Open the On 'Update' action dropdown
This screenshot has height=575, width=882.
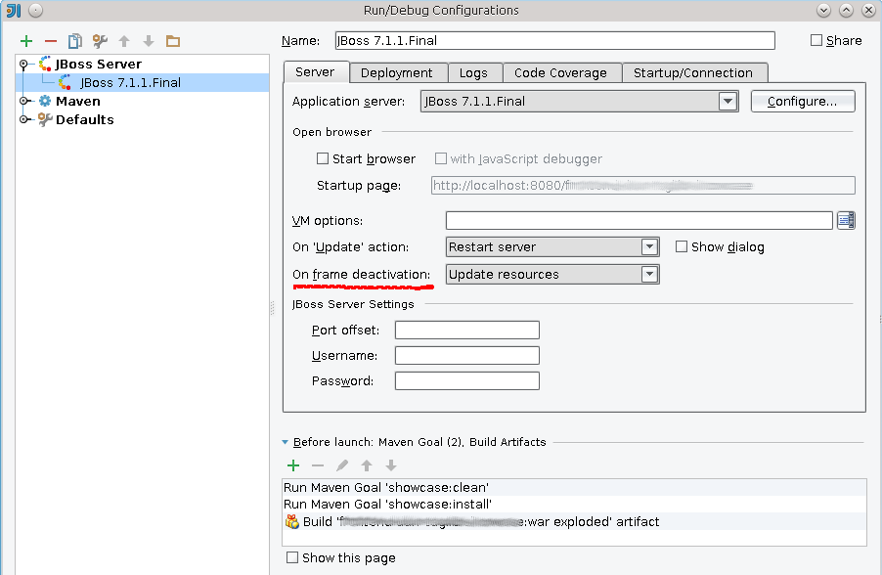coord(649,246)
